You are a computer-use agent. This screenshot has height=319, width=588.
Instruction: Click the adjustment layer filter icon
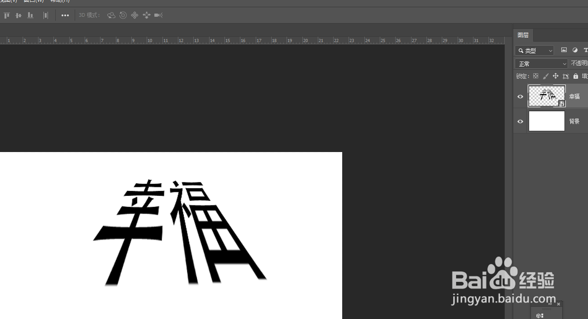575,50
